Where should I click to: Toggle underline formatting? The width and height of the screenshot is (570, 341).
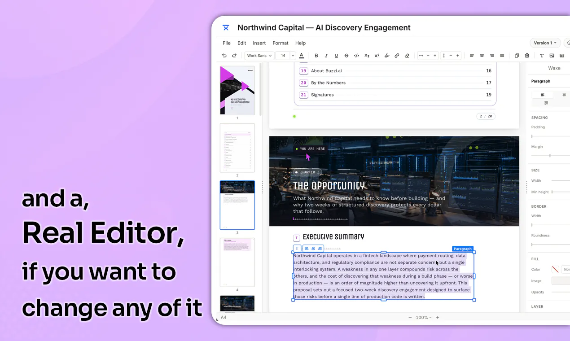[x=336, y=56]
